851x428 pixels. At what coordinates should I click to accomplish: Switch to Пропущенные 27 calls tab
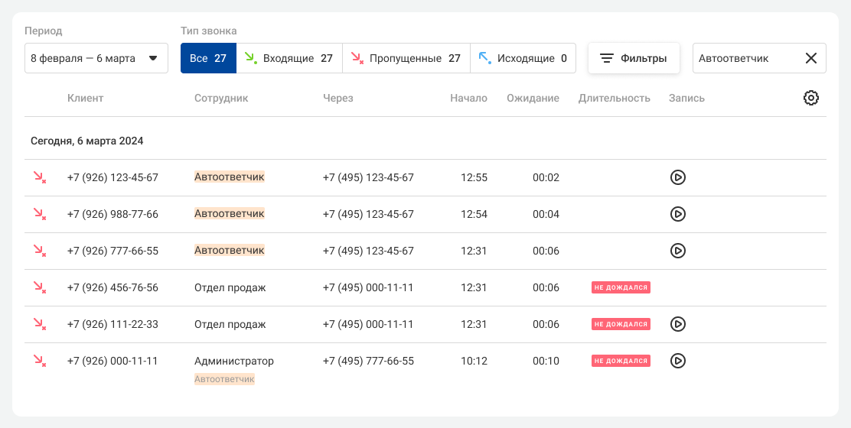click(406, 58)
